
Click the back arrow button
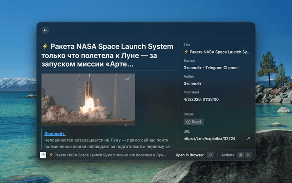(45, 30)
